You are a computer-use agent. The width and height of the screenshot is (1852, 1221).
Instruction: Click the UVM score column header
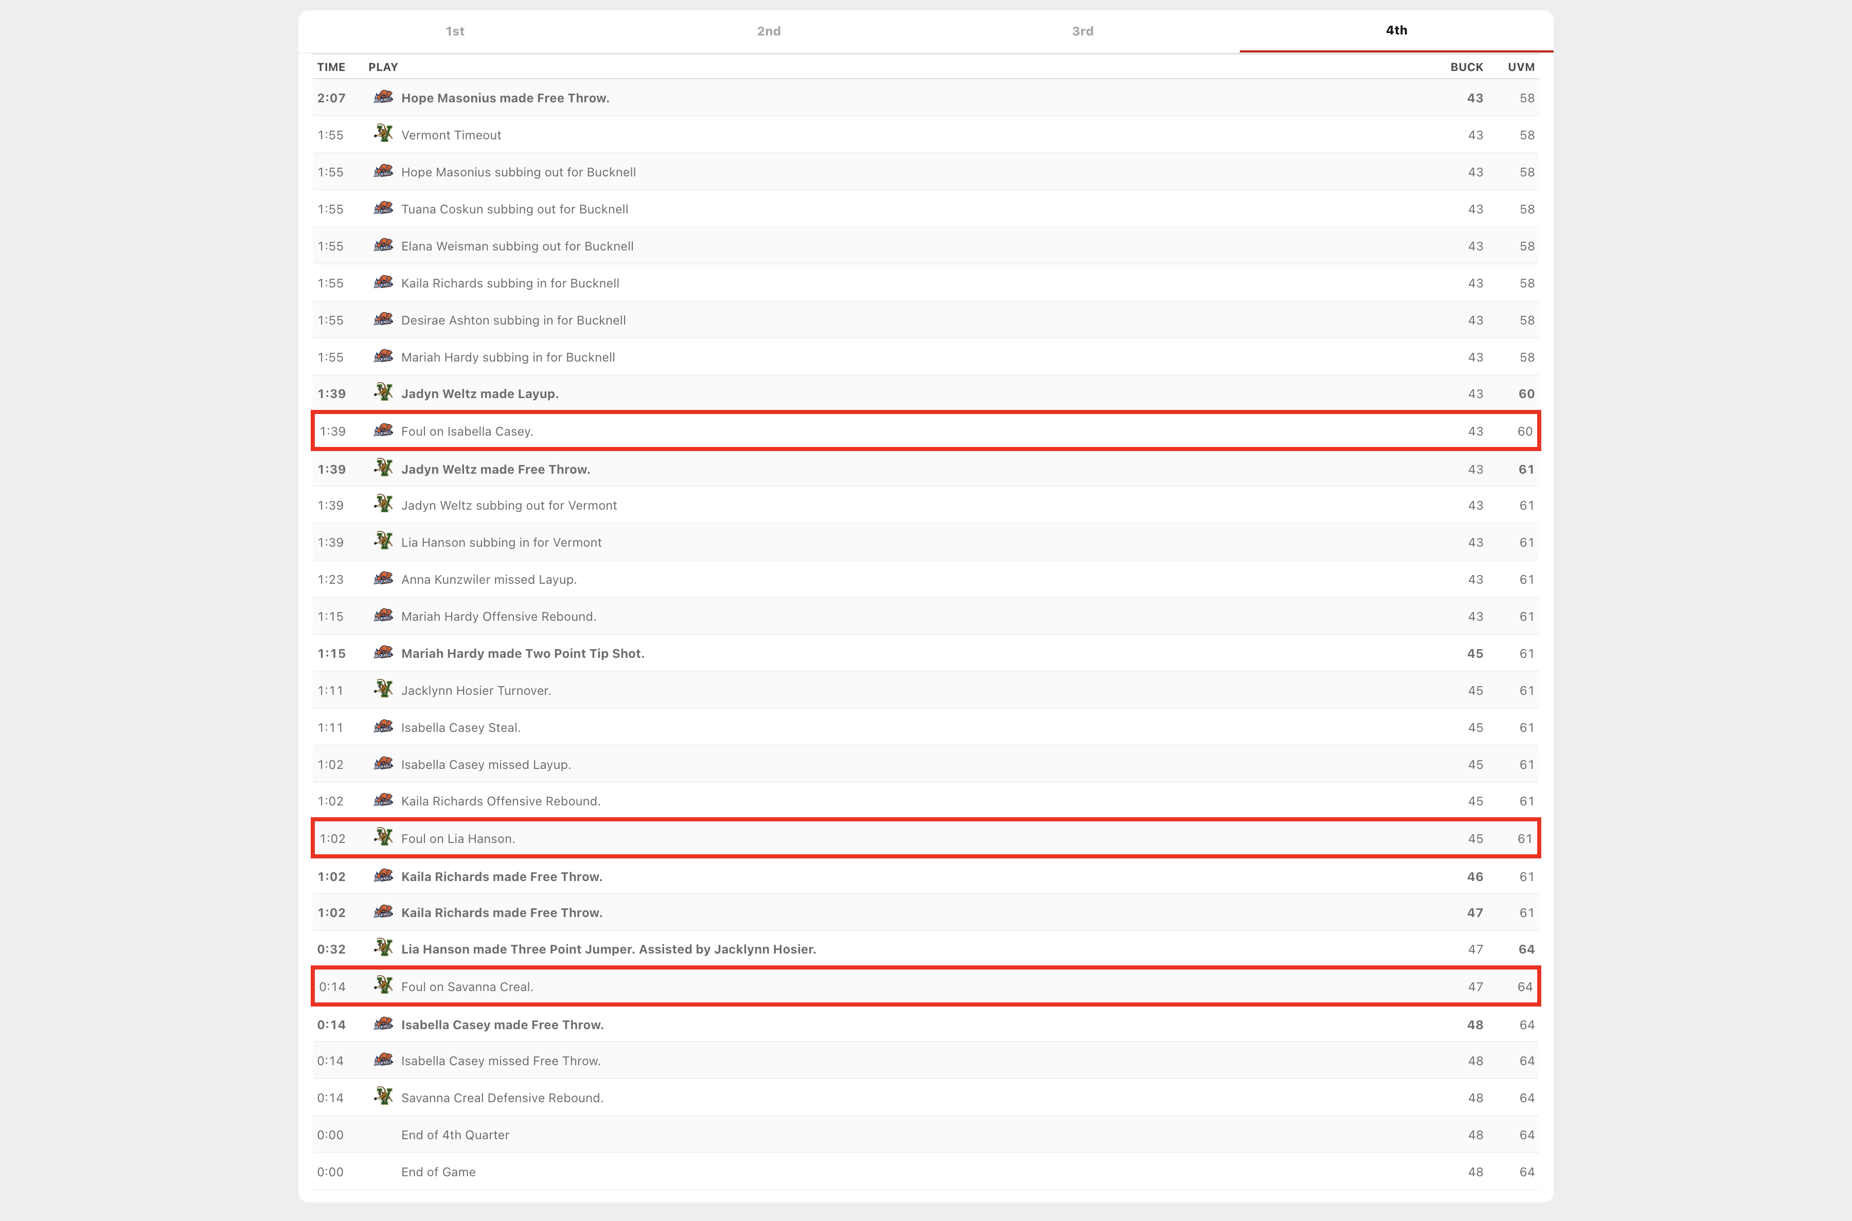click(x=1520, y=67)
